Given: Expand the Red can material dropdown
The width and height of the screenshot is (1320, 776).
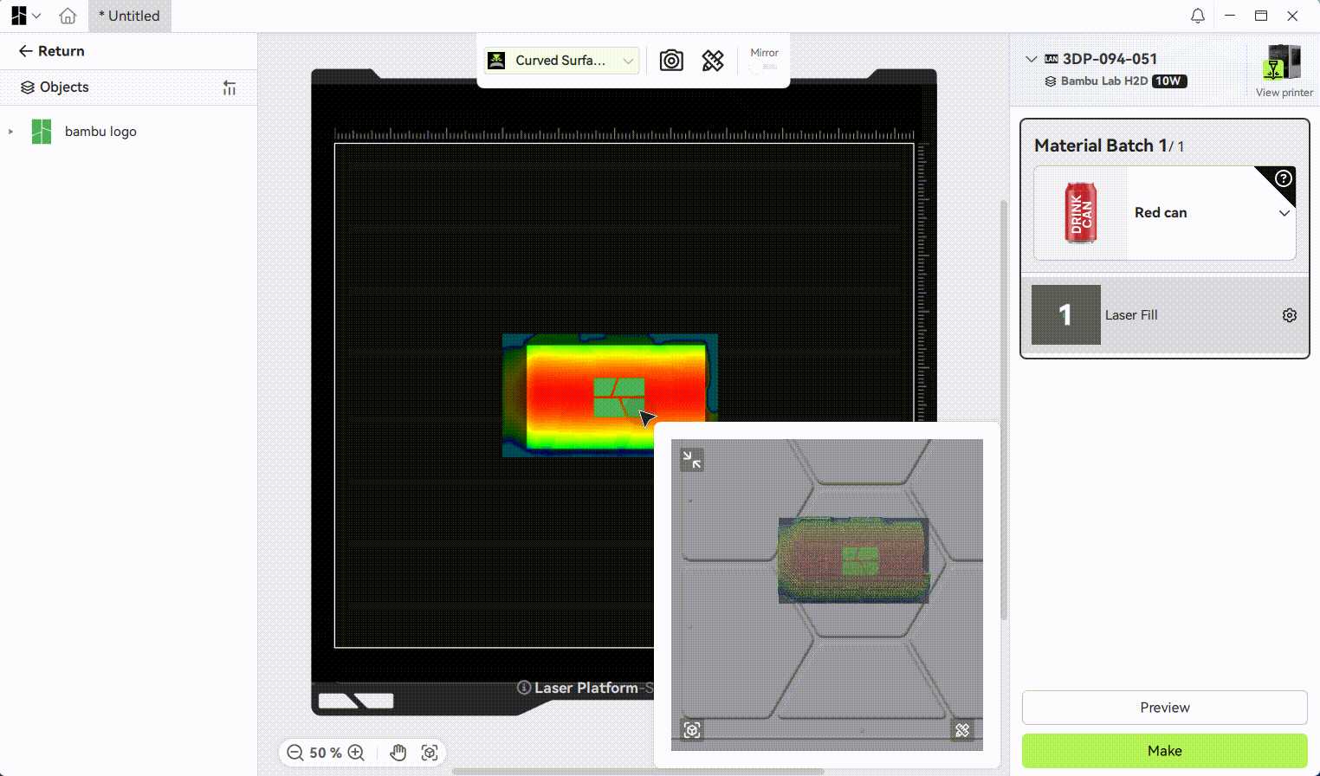Looking at the screenshot, I should (x=1284, y=213).
